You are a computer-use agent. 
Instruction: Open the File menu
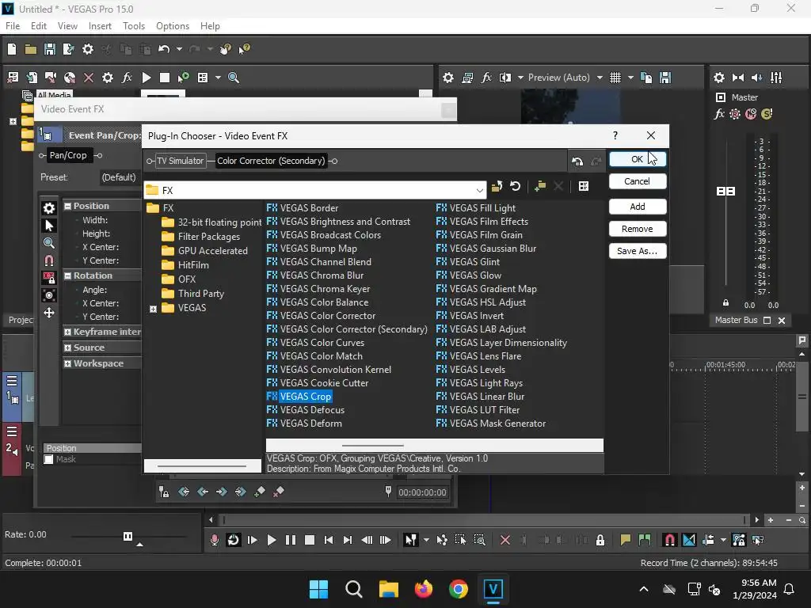pyautogui.click(x=13, y=26)
